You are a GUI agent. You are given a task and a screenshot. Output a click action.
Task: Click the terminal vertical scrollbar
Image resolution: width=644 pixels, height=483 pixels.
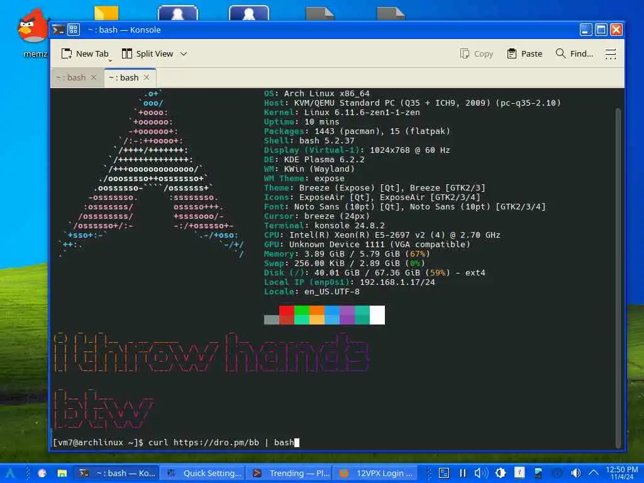(618, 278)
